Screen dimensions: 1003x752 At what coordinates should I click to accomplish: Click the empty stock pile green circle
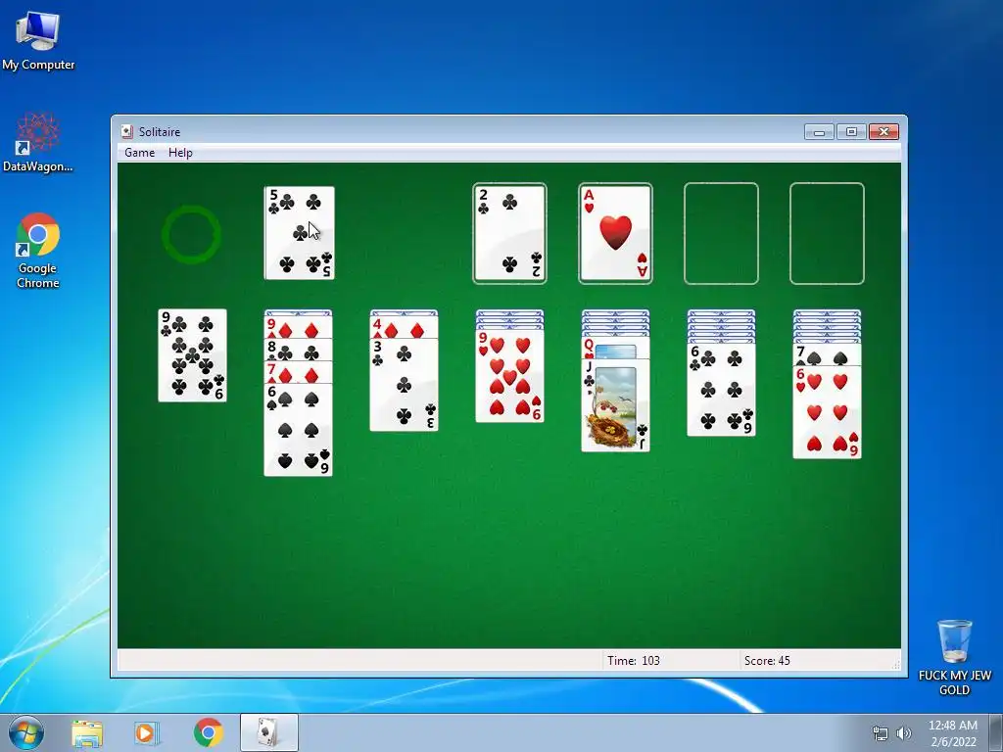[191, 234]
